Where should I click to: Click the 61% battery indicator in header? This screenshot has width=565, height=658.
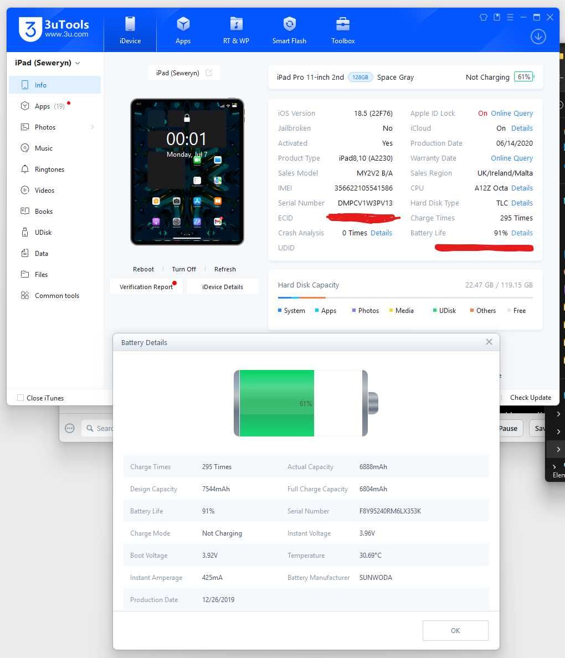tap(524, 77)
